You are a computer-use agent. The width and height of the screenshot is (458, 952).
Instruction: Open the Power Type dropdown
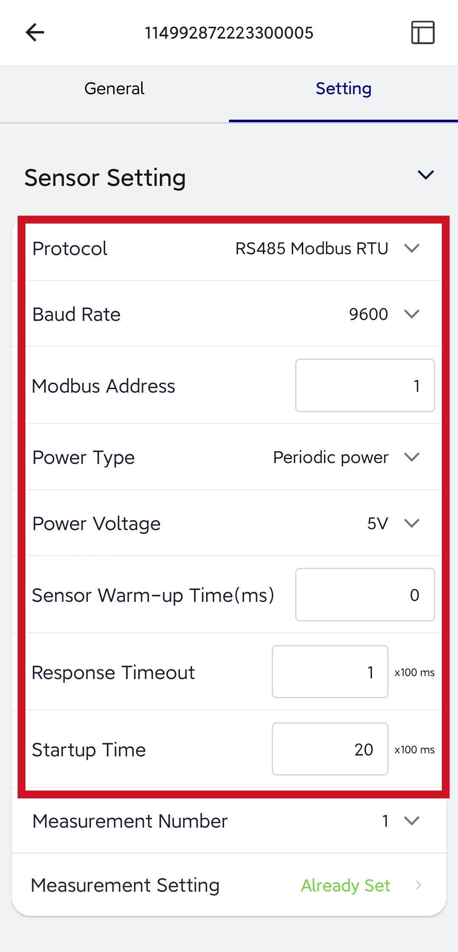point(346,458)
